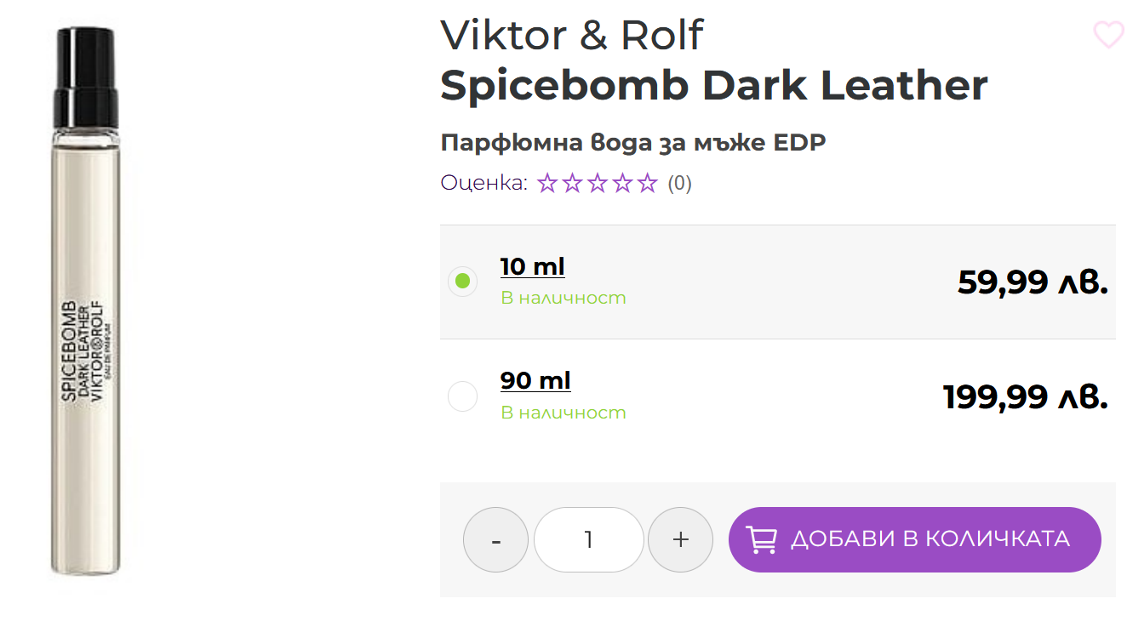Choose the 59,99 лв. price option

click(1033, 282)
